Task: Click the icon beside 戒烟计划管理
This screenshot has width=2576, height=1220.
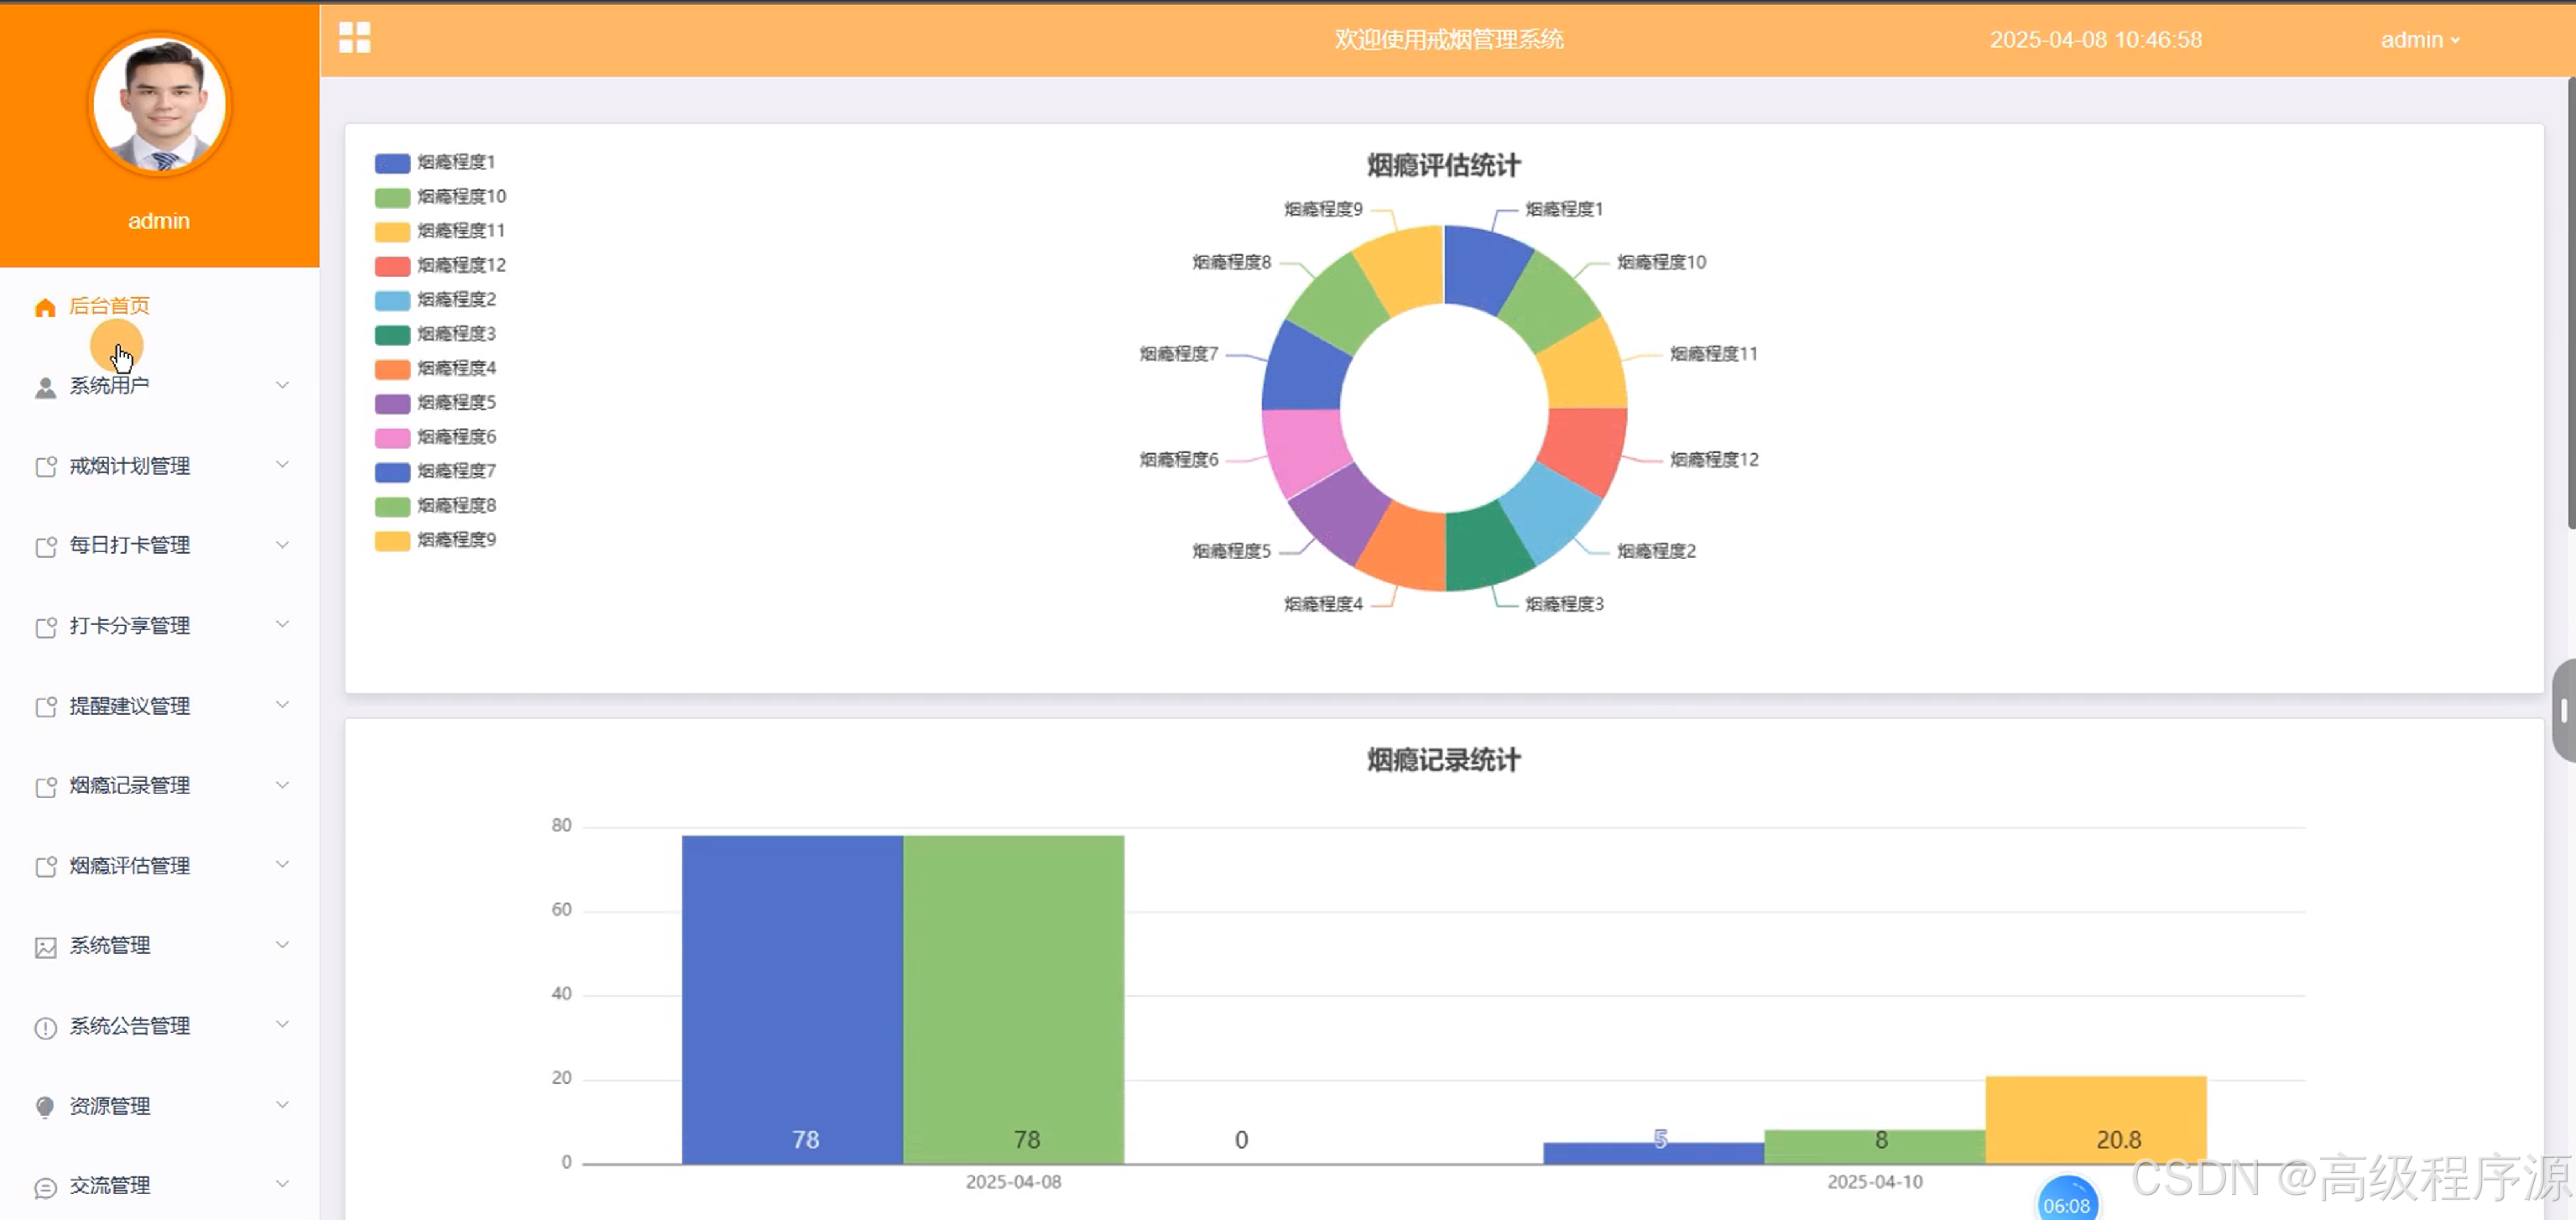Action: [45, 467]
